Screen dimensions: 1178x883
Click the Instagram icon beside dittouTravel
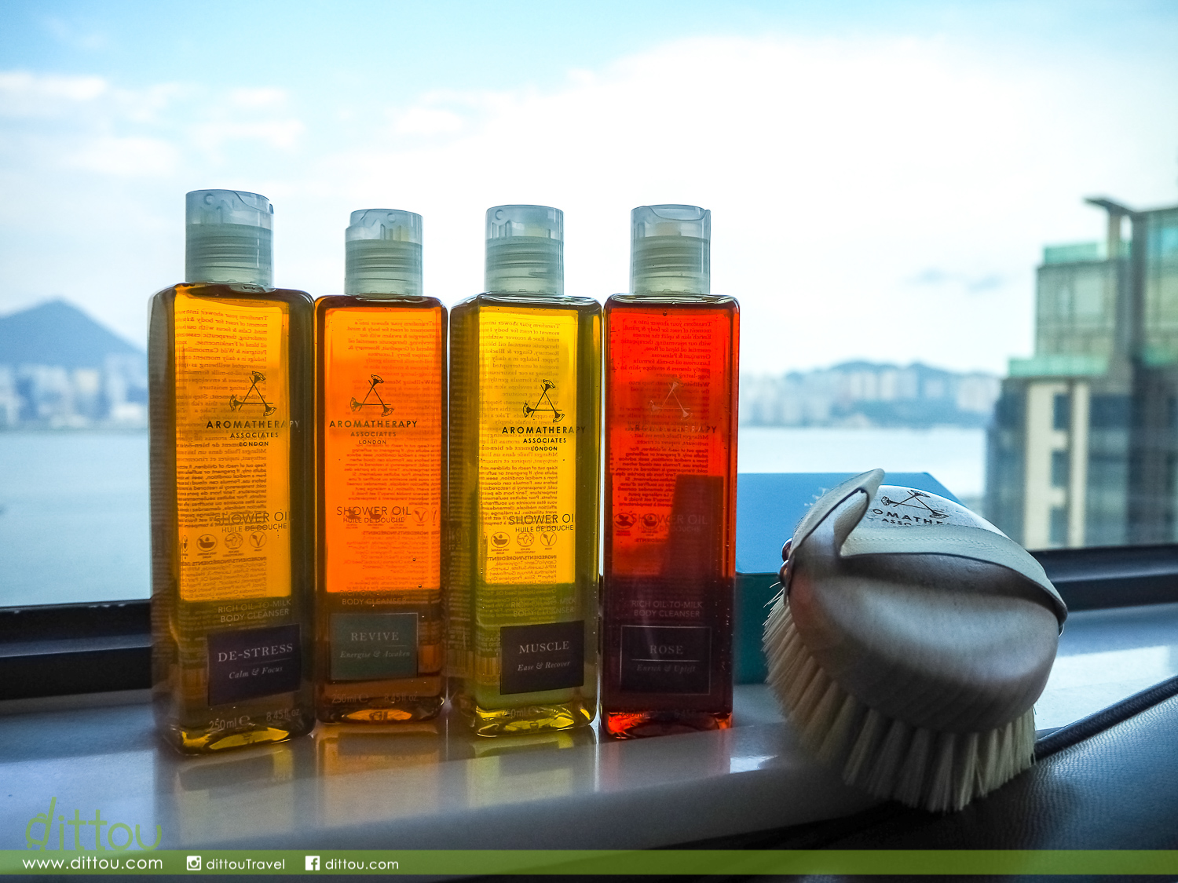193,863
